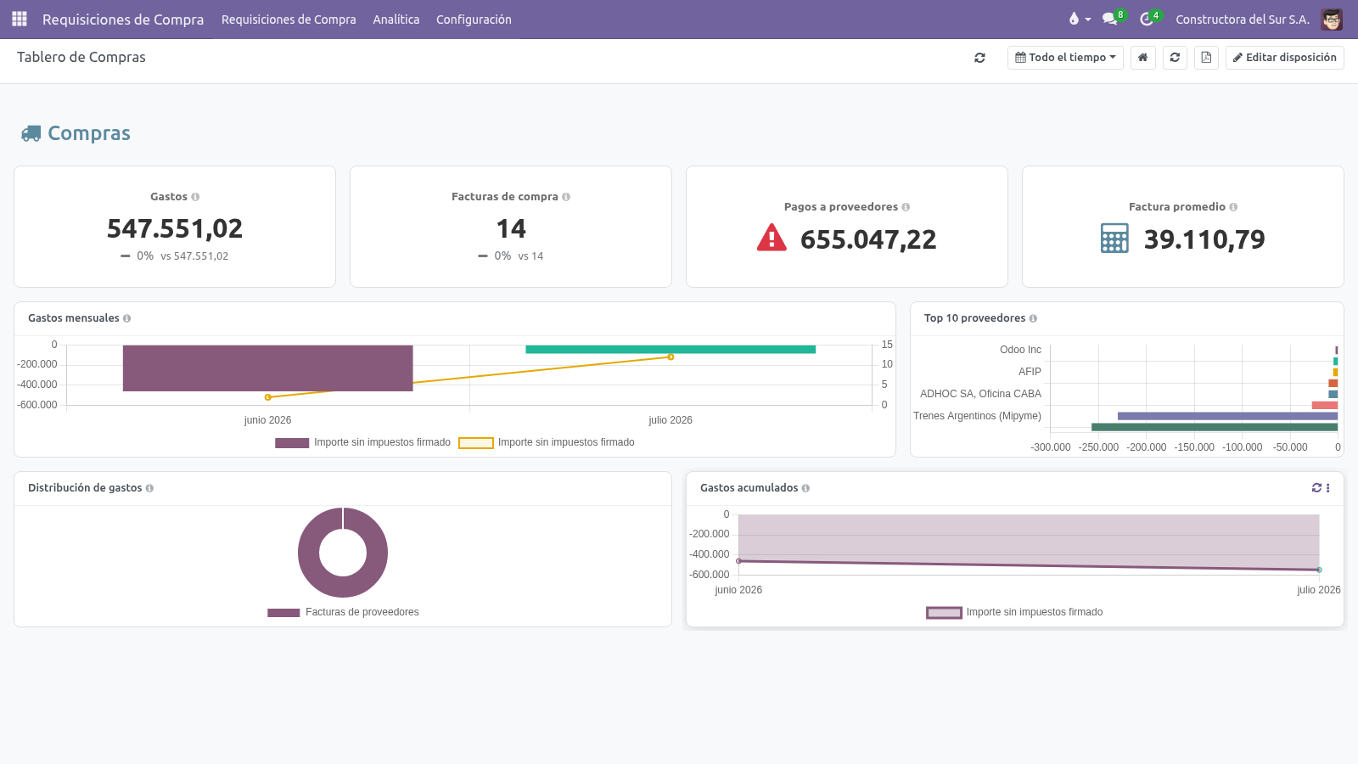
Task: Refresh the Gastos acumulados chart
Action: [1316, 488]
